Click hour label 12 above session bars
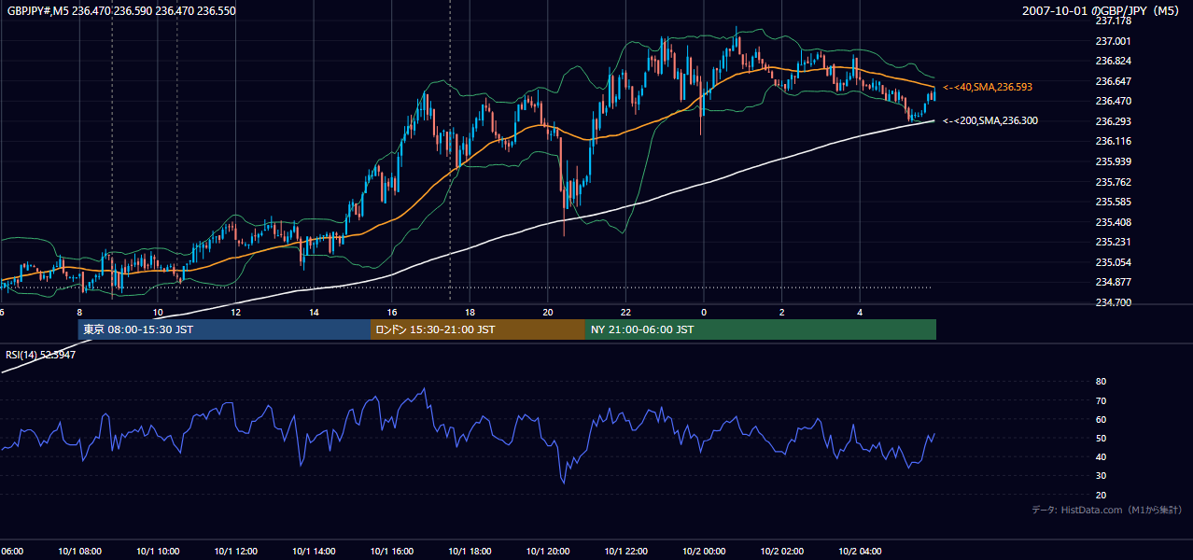Image resolution: width=1193 pixels, height=560 pixels. click(236, 312)
